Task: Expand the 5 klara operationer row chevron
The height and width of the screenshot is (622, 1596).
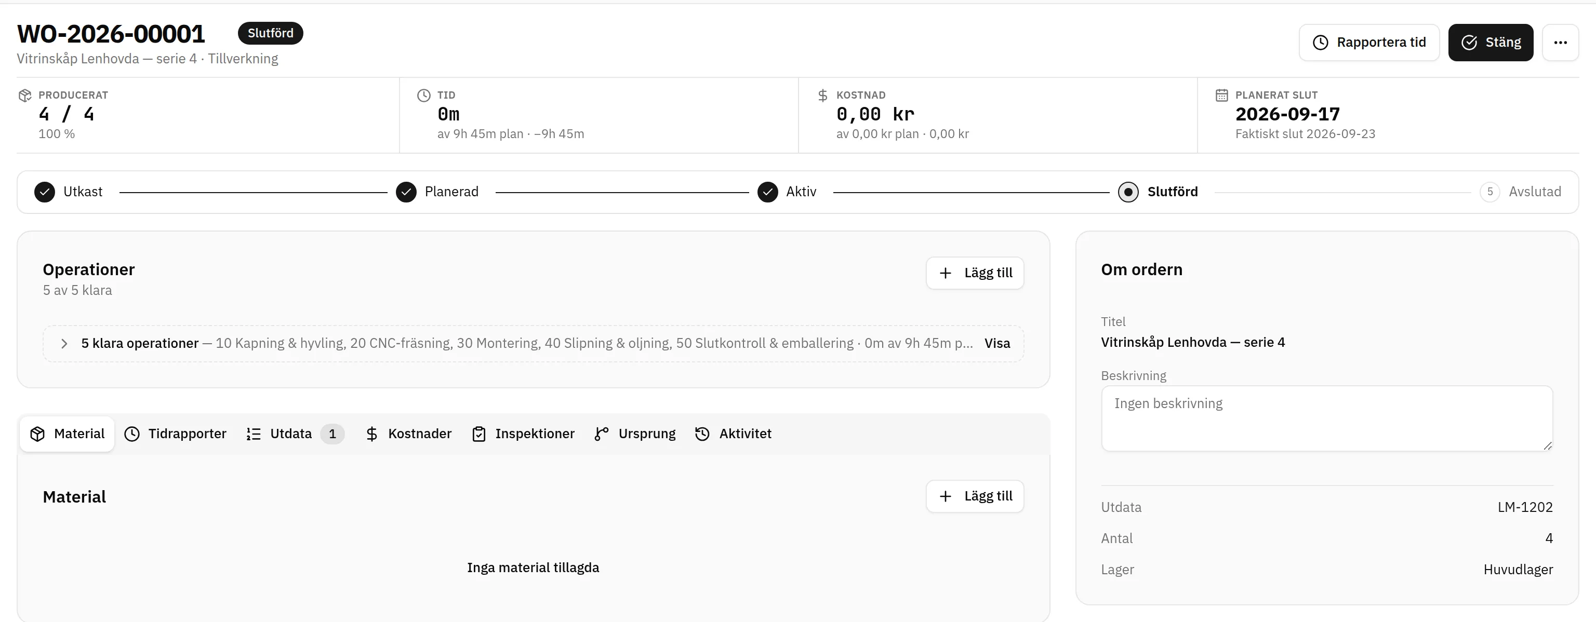Action: click(64, 344)
